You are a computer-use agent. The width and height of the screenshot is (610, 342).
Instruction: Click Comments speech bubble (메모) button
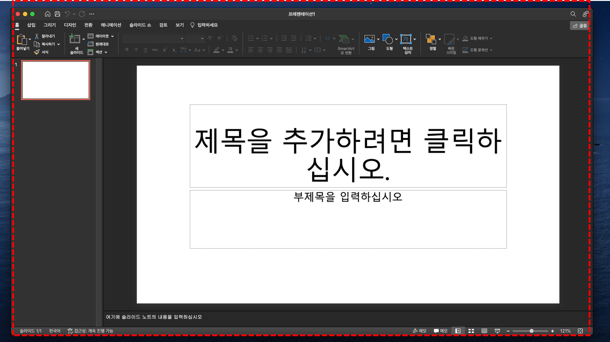(440, 331)
